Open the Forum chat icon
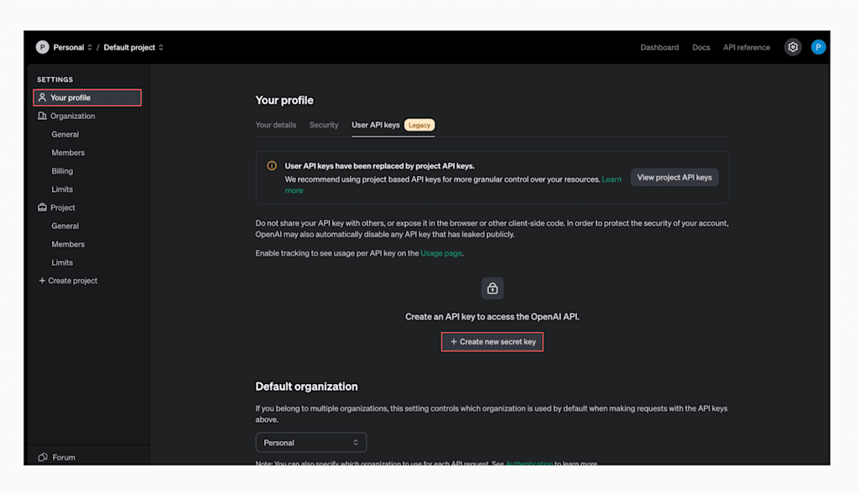The width and height of the screenshot is (859, 493). [x=43, y=457]
